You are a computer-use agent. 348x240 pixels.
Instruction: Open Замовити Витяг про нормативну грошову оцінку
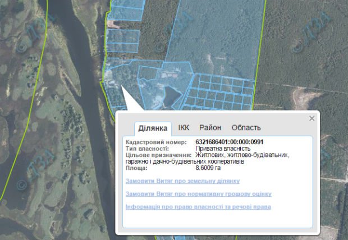point(198,194)
